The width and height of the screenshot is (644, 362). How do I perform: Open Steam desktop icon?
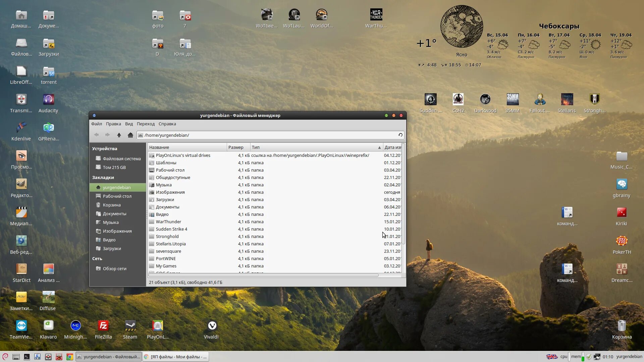[x=130, y=326]
